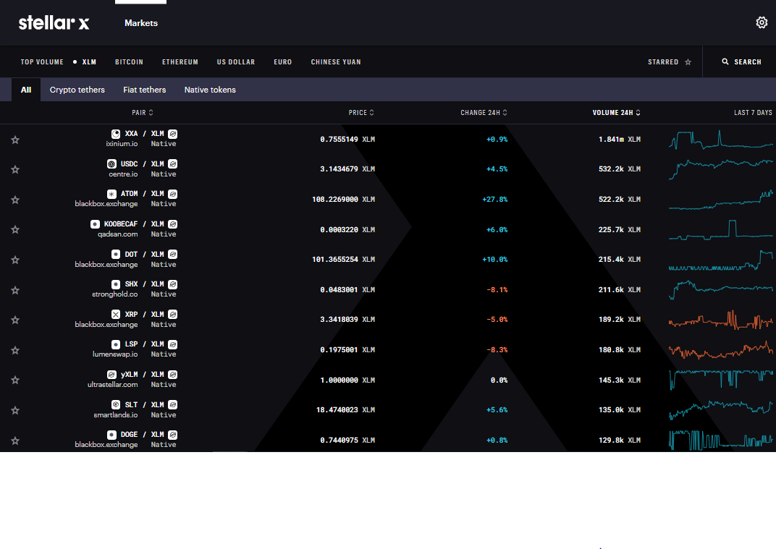Click the XXA token icon
The image size is (776, 549).
(x=116, y=134)
